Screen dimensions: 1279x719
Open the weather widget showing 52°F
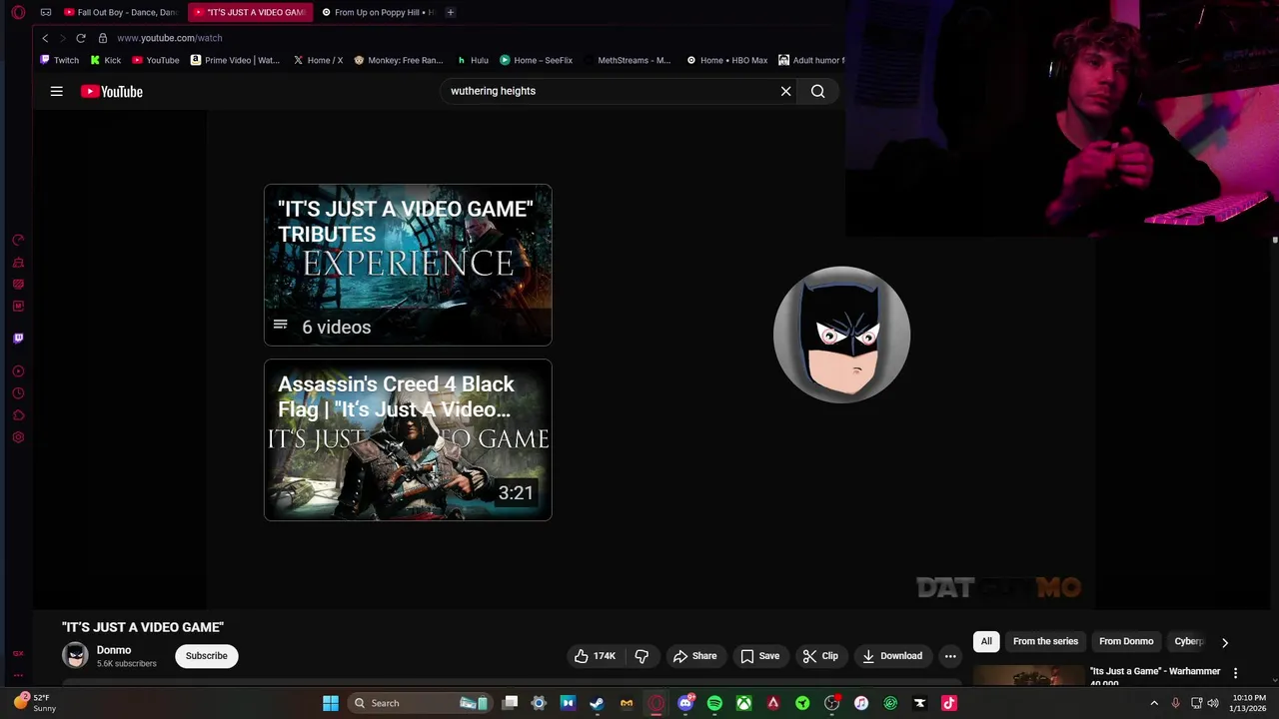(35, 703)
